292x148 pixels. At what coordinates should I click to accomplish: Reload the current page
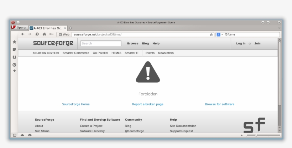pyautogui.click(x=37, y=34)
